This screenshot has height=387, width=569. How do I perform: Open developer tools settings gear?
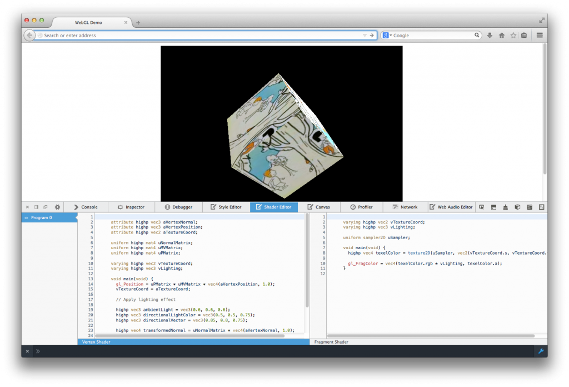pos(57,207)
